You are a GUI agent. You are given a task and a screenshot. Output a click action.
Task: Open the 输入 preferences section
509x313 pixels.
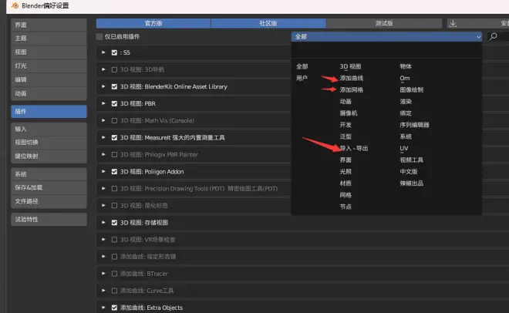coord(49,129)
